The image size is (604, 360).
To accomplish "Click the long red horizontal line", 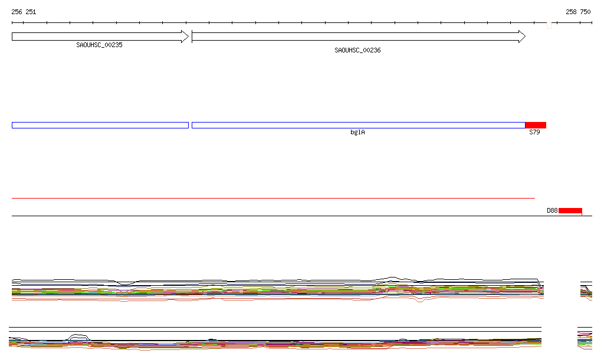I will 273,198.
